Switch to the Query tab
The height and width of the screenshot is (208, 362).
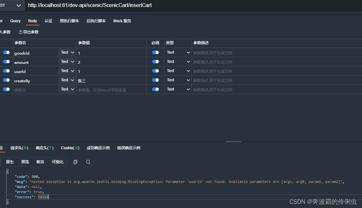click(15, 21)
